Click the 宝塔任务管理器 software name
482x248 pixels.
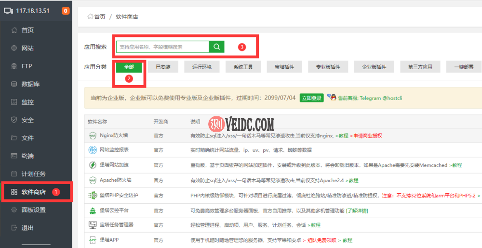117,225
